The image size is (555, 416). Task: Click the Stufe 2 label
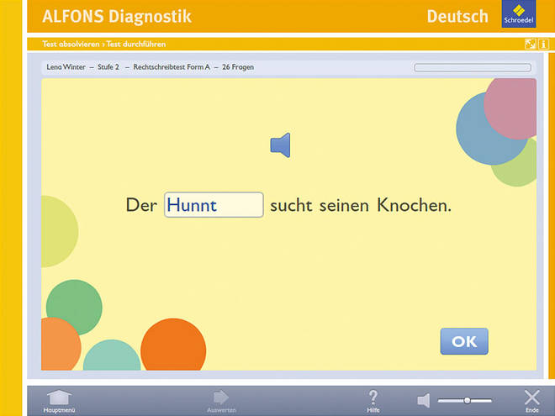(x=108, y=67)
